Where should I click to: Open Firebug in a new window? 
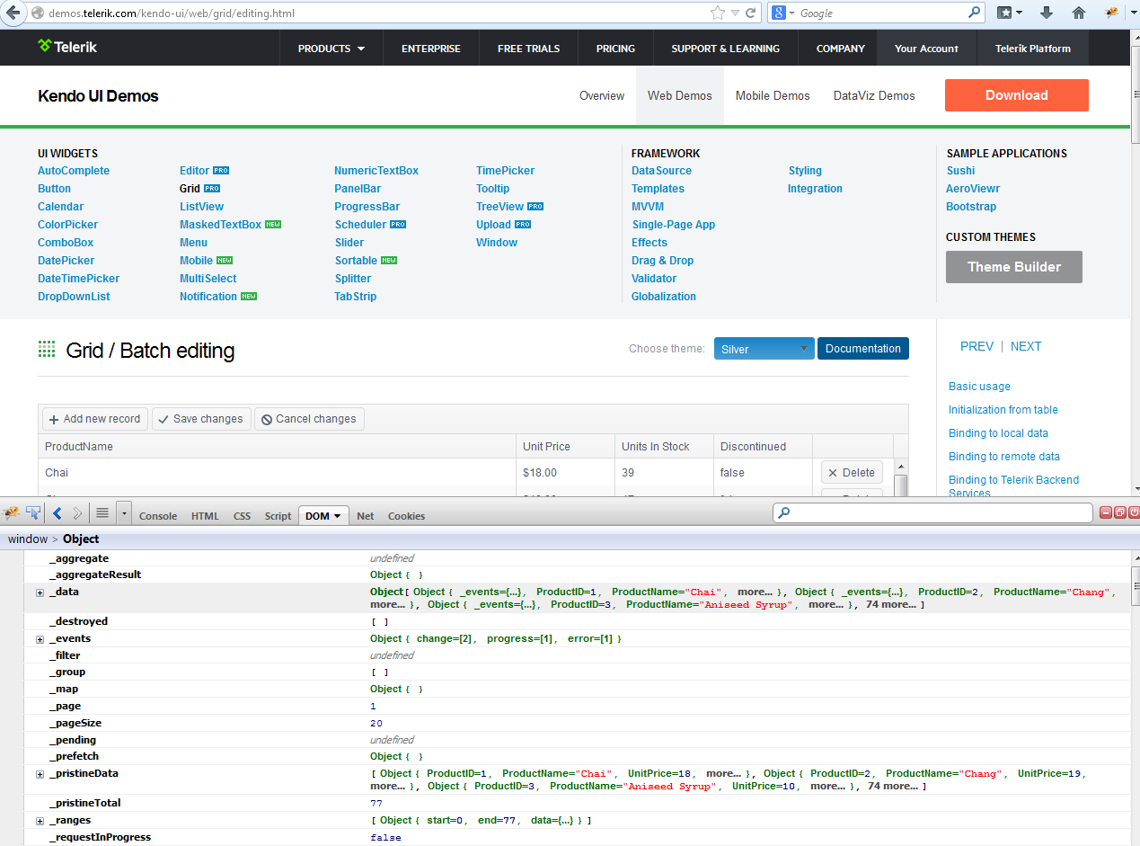pos(1120,512)
